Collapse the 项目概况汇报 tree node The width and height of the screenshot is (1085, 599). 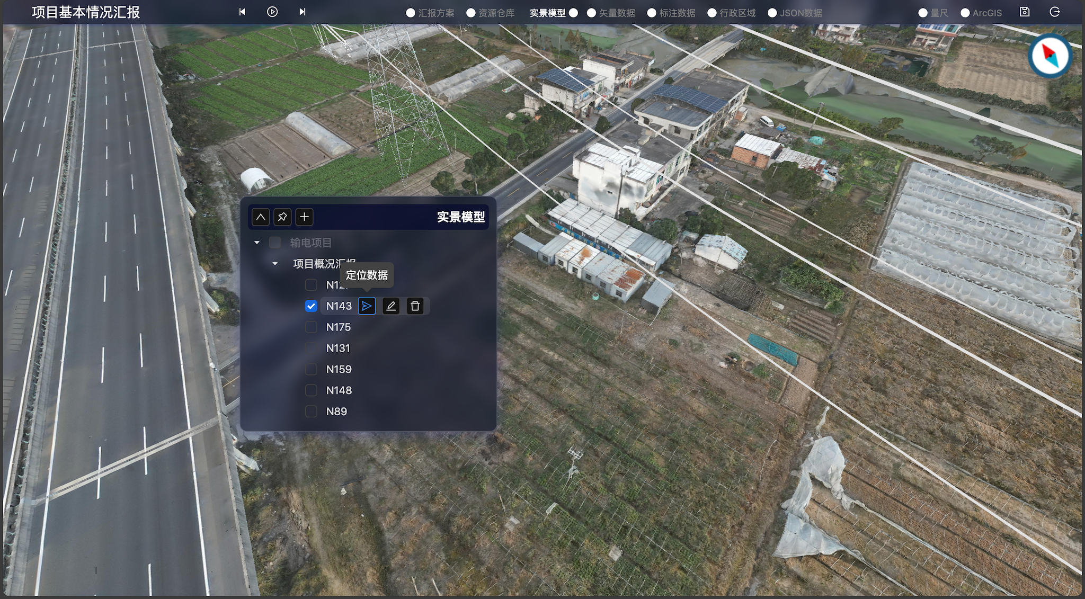click(275, 264)
